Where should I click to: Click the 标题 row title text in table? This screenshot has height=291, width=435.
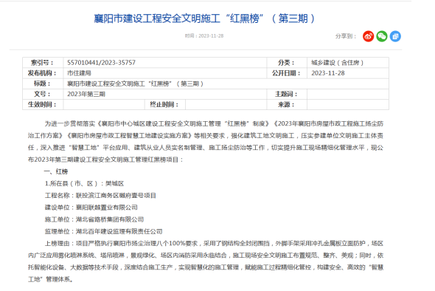[136, 83]
